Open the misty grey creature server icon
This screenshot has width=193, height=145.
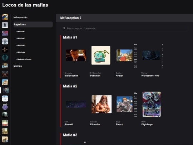[x=5, y=42]
